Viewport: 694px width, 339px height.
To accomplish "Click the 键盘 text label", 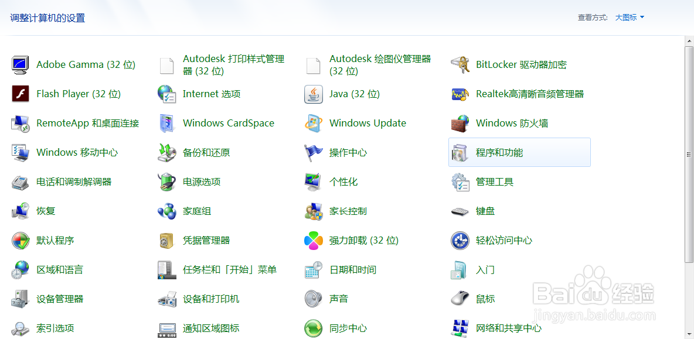I will pyautogui.click(x=485, y=211).
